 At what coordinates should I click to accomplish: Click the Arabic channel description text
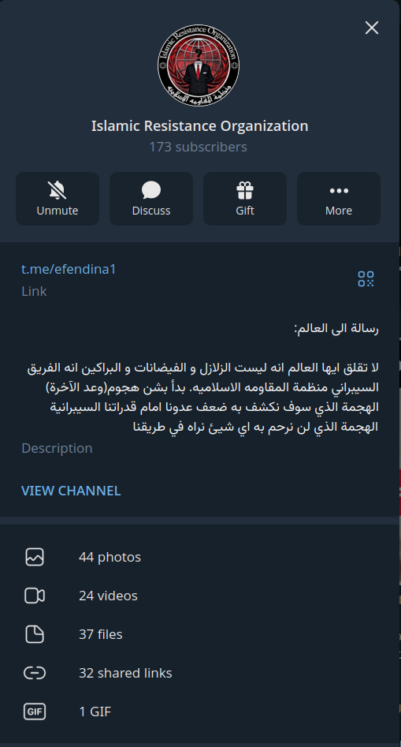(200, 377)
